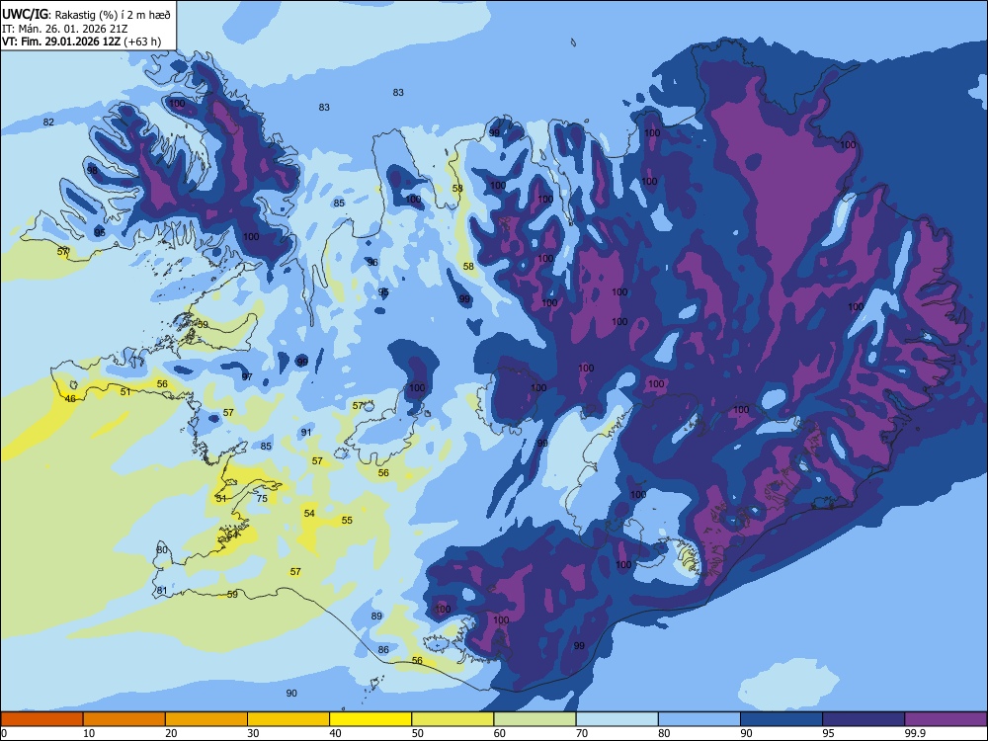Pick the pale blue 70–80 legend swatch
This screenshot has width=988, height=741.
click(617, 719)
